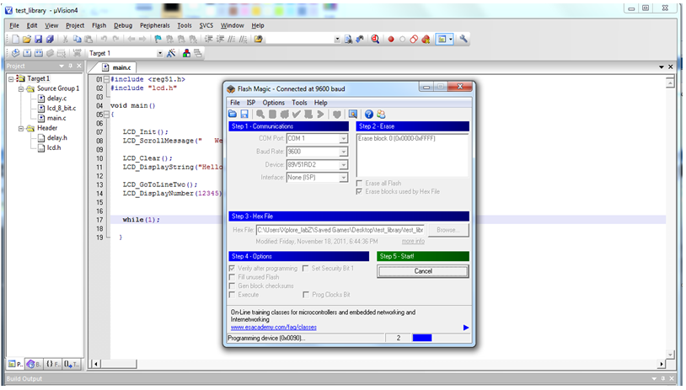Toggle Set Security Bit 1 checkbox

305,268
